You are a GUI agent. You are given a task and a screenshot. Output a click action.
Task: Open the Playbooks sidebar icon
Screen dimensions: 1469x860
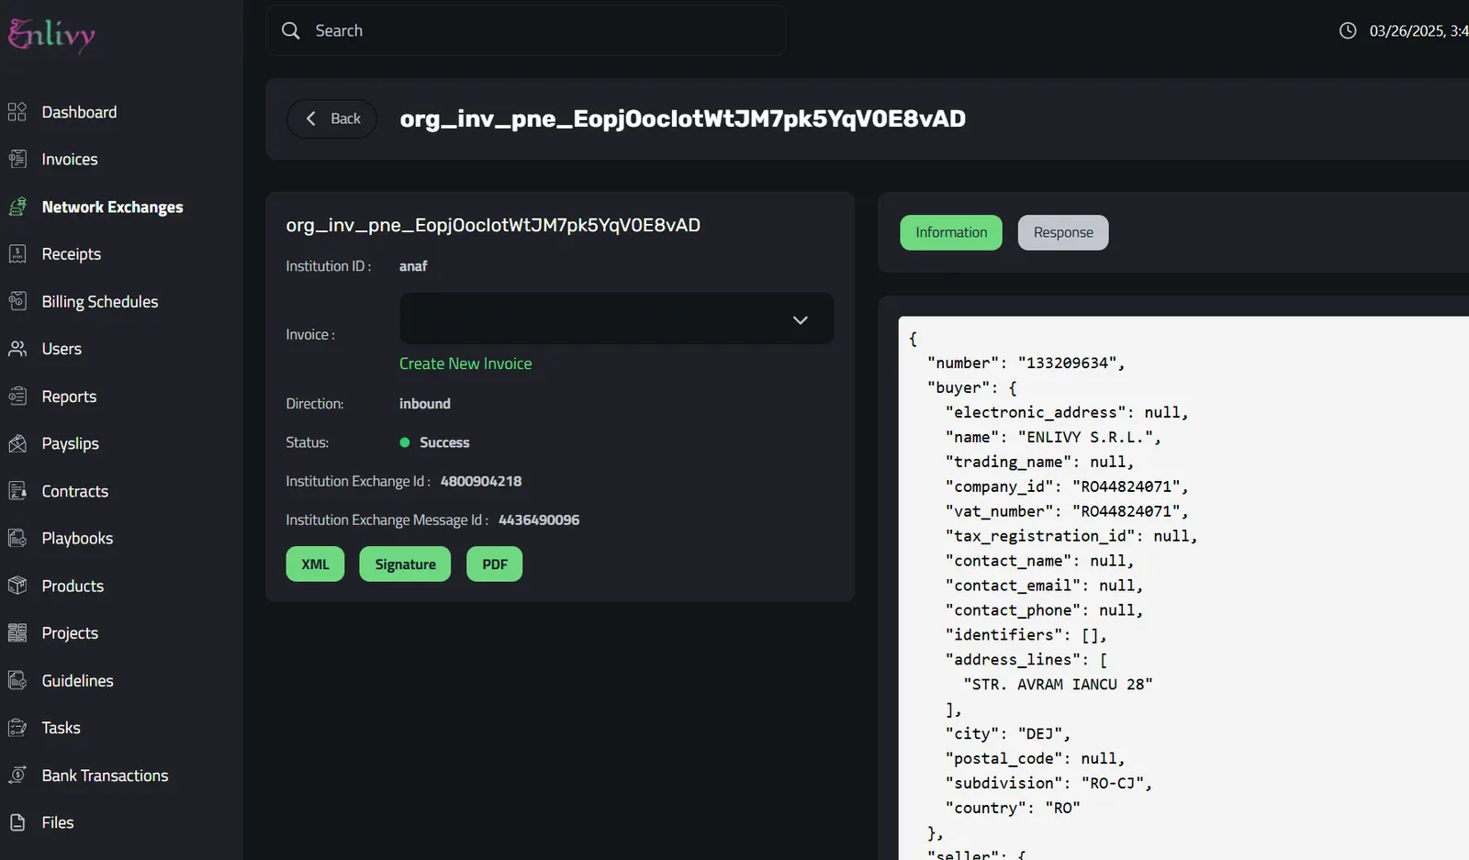coord(17,538)
